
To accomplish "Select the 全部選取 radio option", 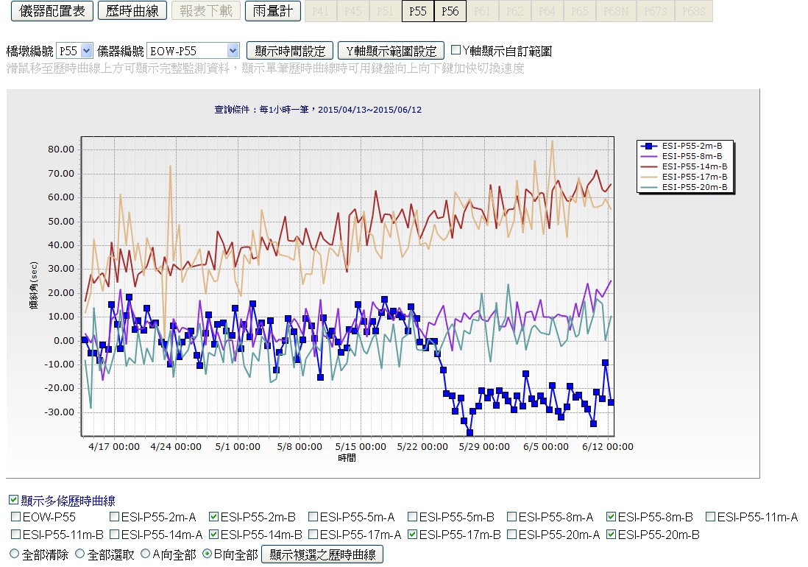I will point(79,554).
